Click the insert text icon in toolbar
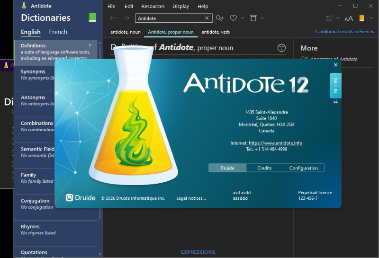The width and height of the screenshot is (379, 258). [x=329, y=18]
